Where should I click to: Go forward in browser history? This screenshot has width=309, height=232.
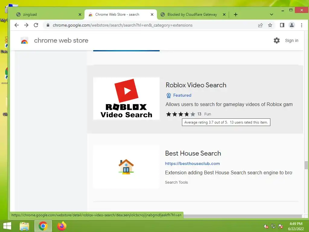pyautogui.click(x=26, y=25)
